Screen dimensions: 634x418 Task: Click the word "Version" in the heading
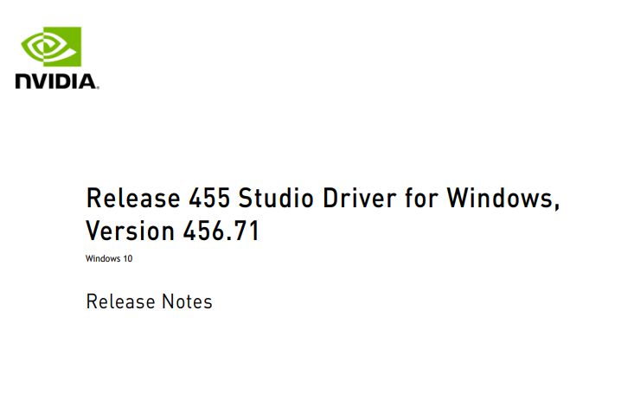coord(131,231)
